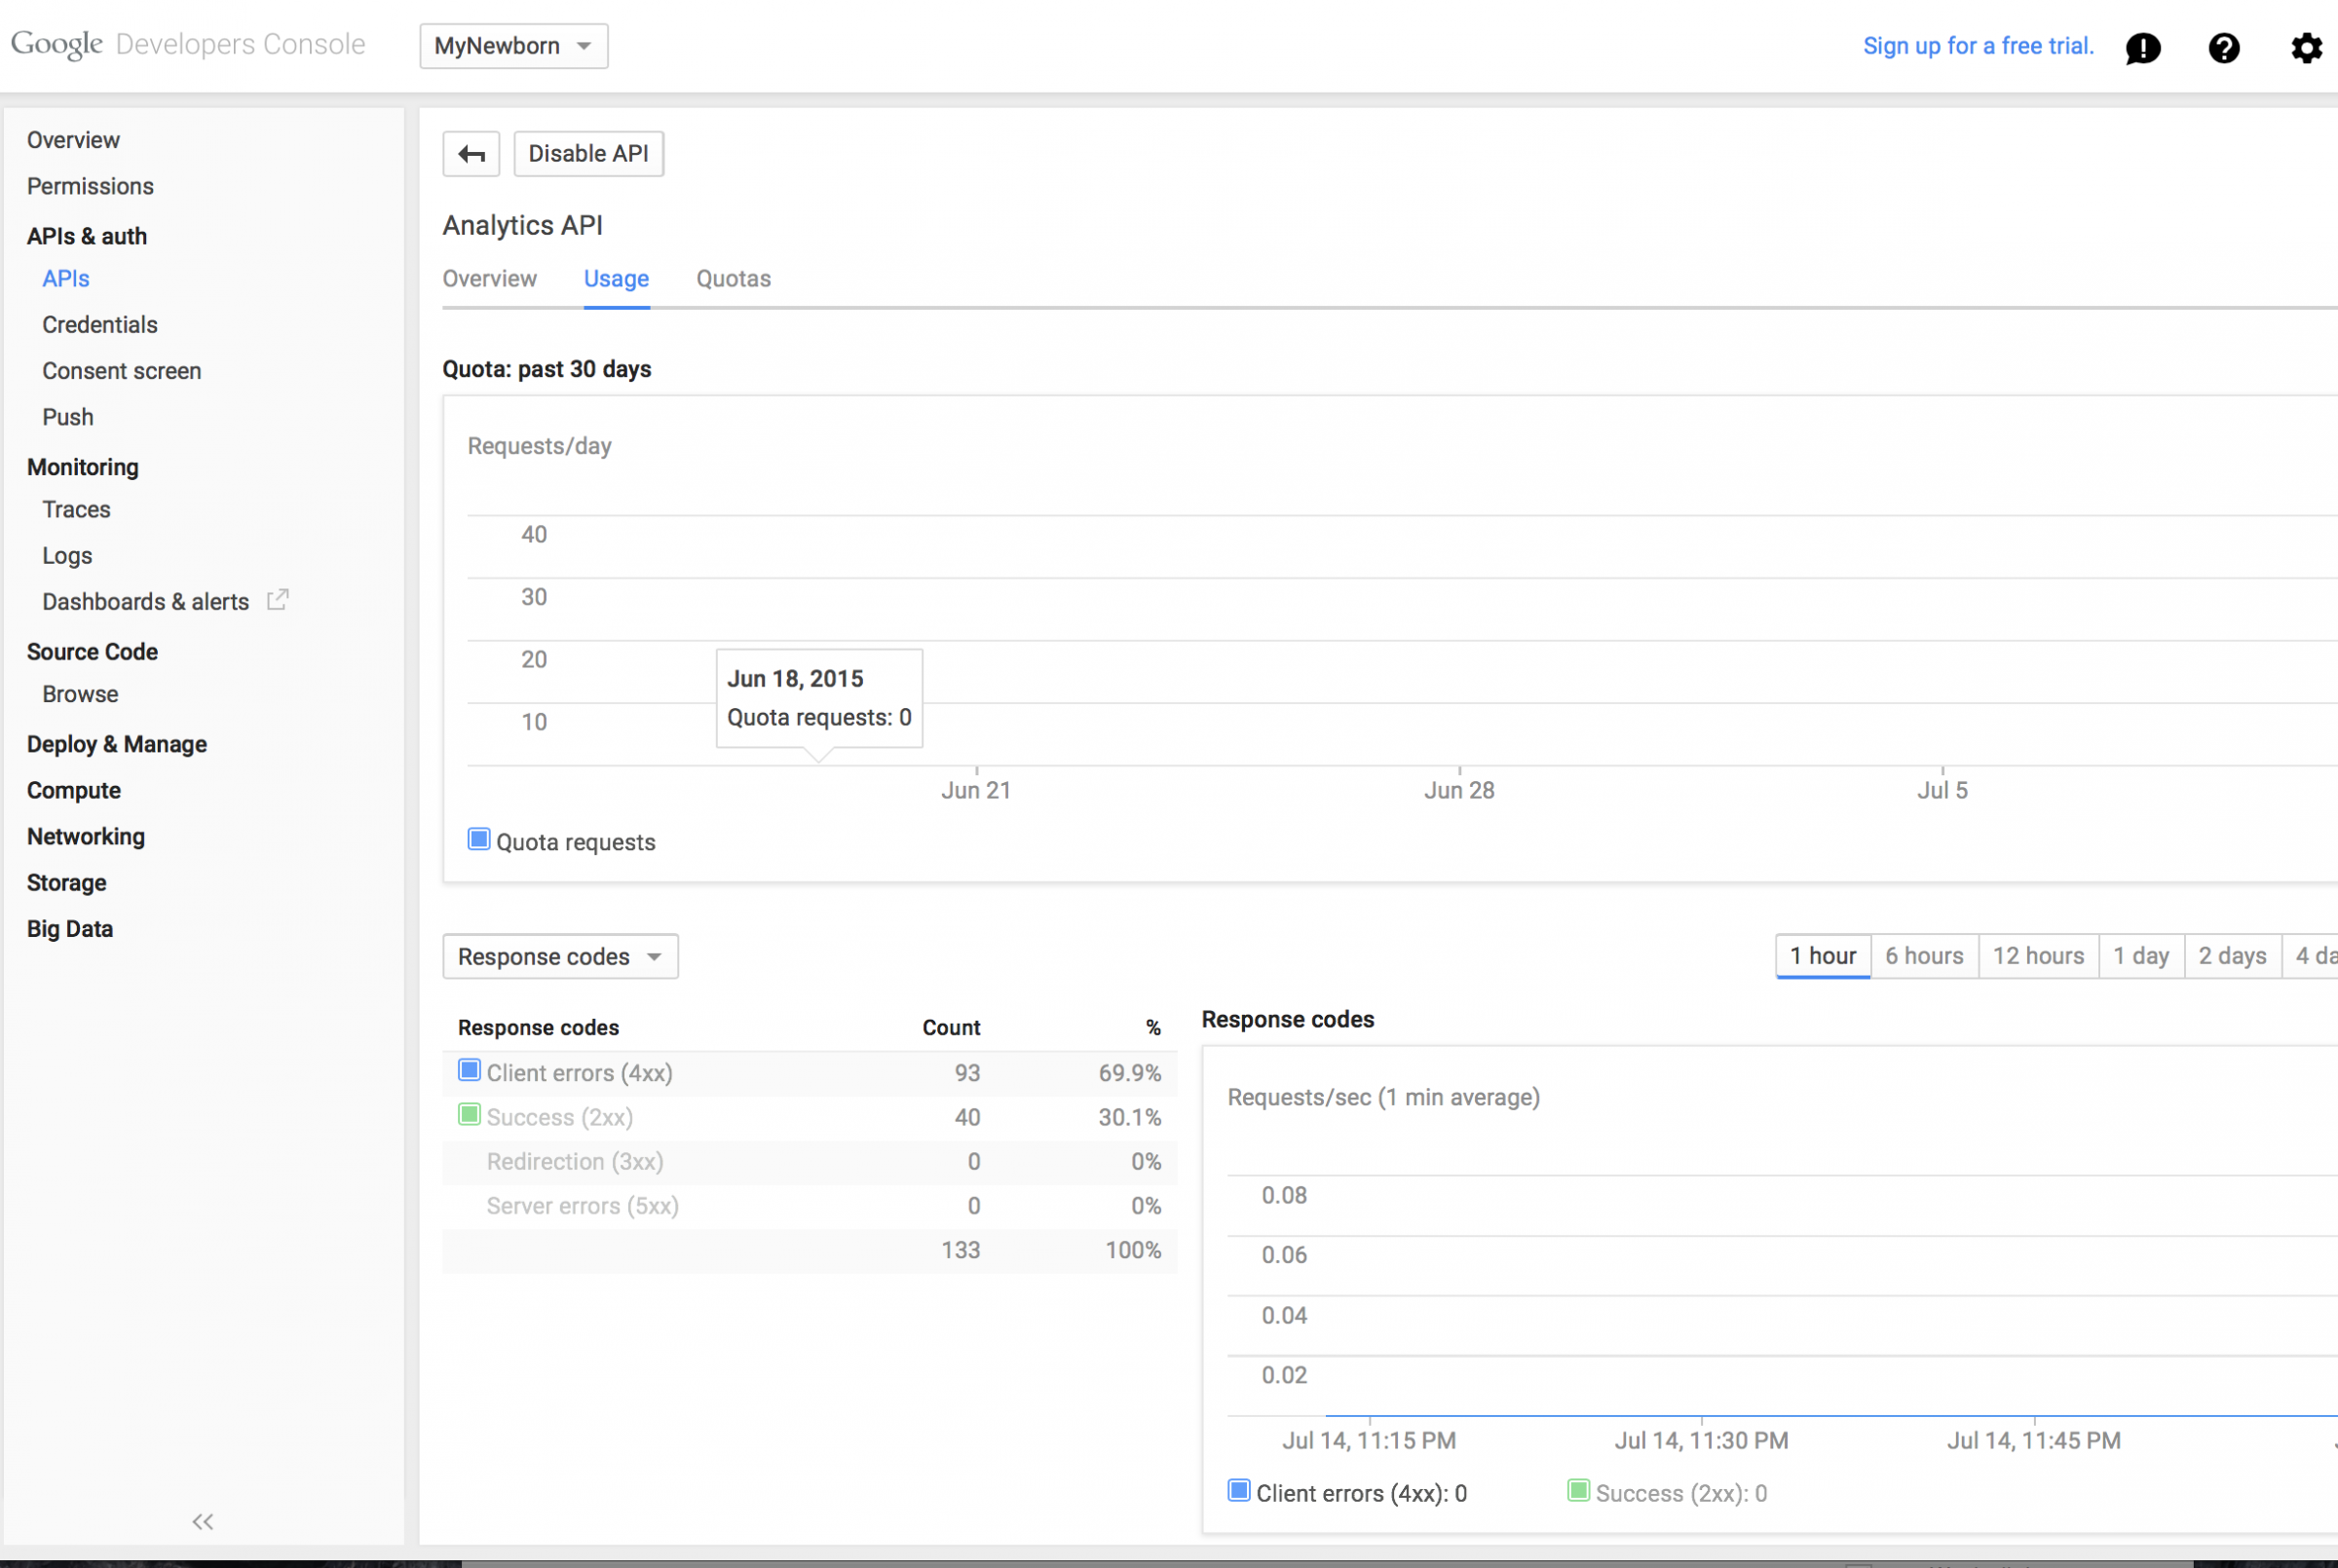Switch to the Overview tab under Analytics API

[x=489, y=279]
